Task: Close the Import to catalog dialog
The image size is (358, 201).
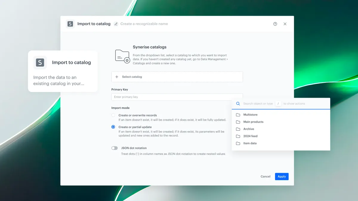Action: [x=285, y=24]
